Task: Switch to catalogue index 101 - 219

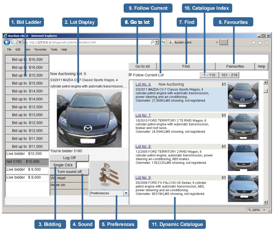Action: (x=229, y=75)
